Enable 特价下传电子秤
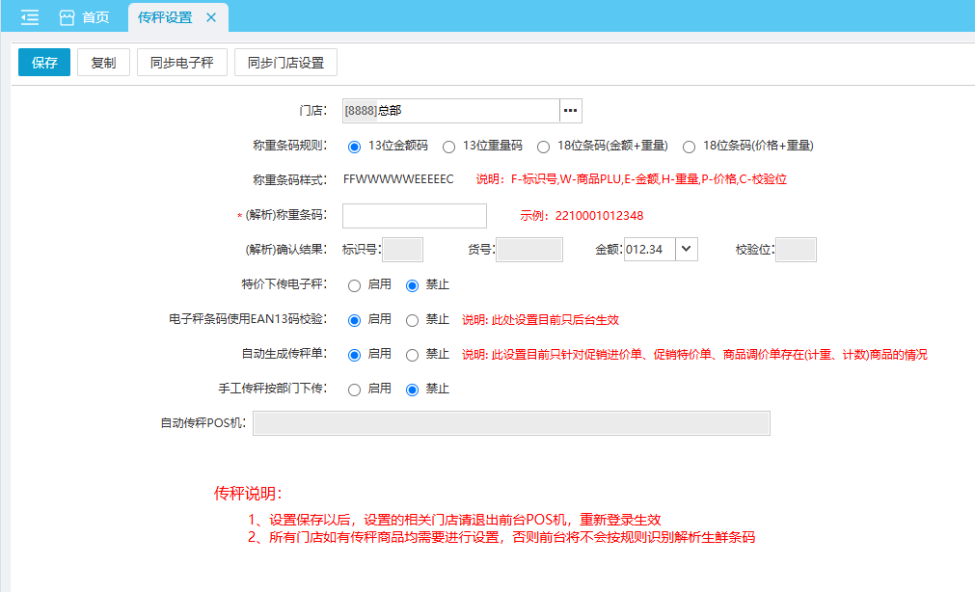This screenshot has height=592, width=975. point(354,285)
